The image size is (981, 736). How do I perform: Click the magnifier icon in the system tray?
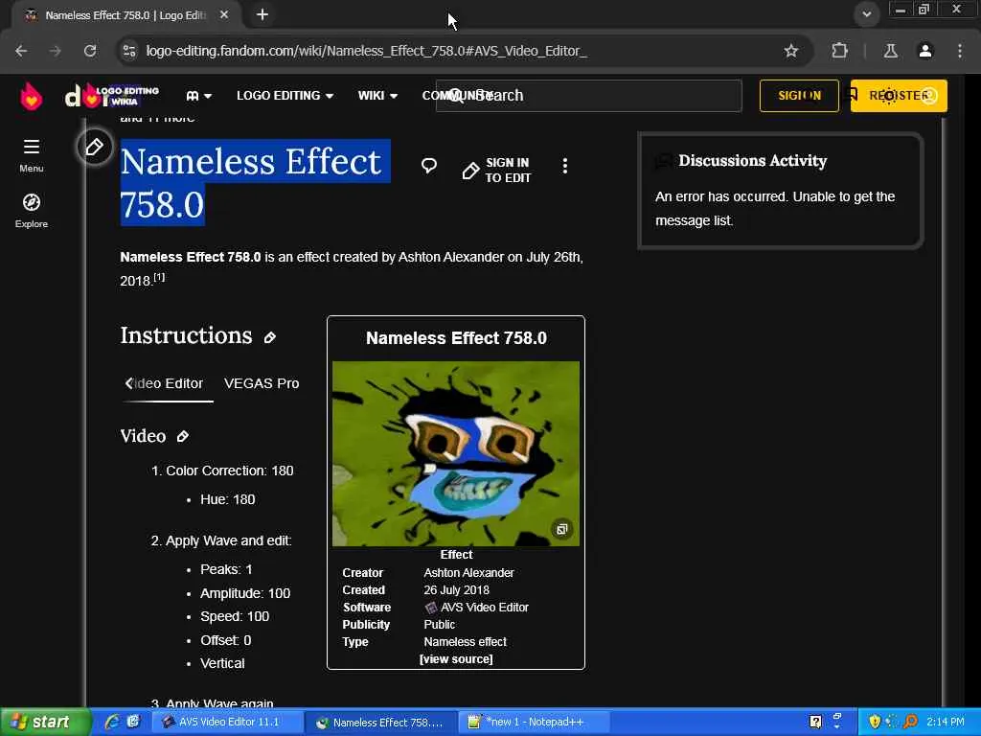click(x=910, y=723)
